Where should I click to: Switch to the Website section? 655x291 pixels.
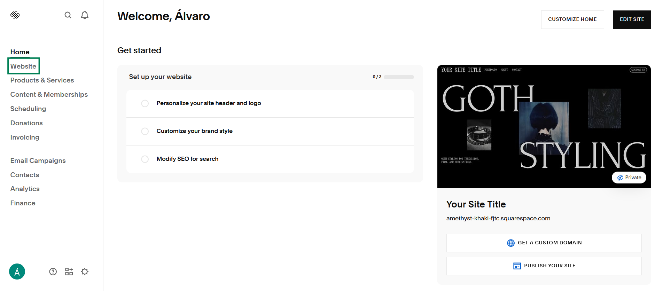(23, 66)
